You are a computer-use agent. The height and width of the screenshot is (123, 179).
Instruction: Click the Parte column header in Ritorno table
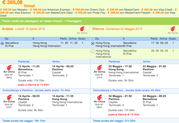[x=154, y=39]
